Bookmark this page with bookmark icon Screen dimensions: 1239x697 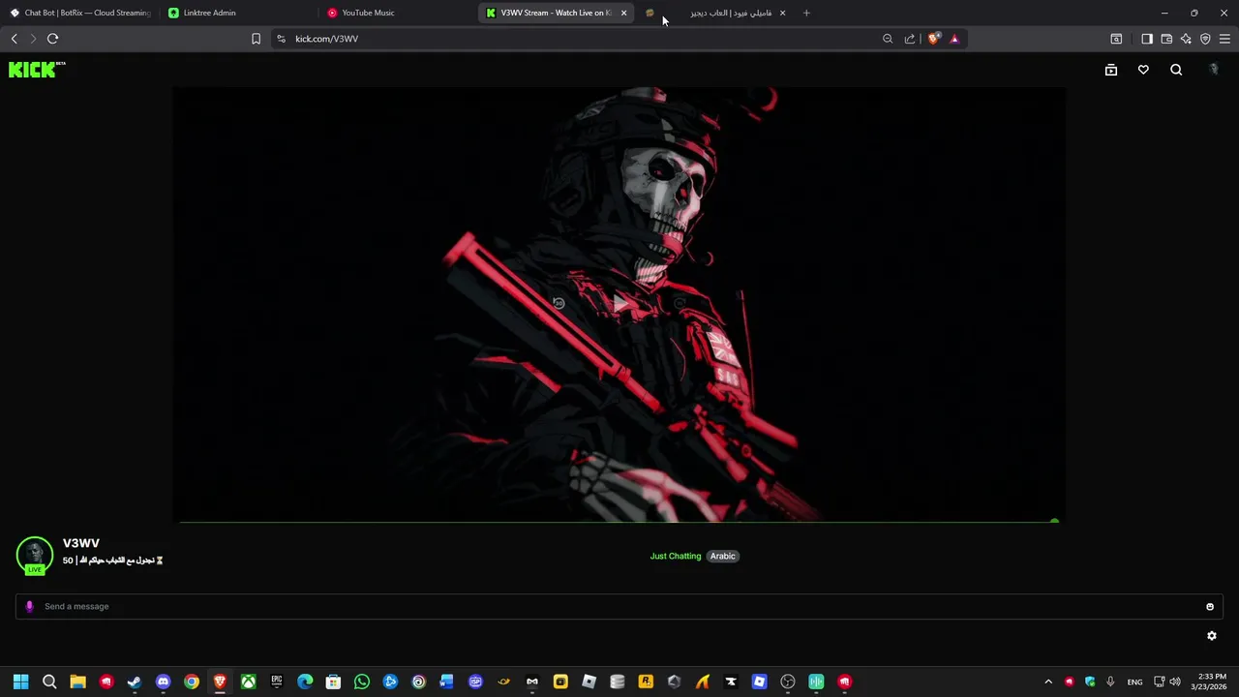[x=256, y=39]
